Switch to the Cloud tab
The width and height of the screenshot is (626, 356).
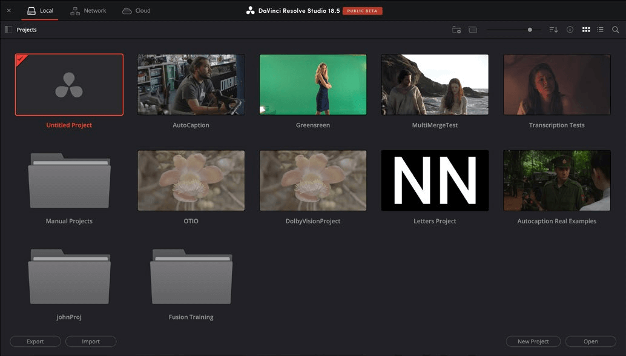pyautogui.click(x=136, y=11)
